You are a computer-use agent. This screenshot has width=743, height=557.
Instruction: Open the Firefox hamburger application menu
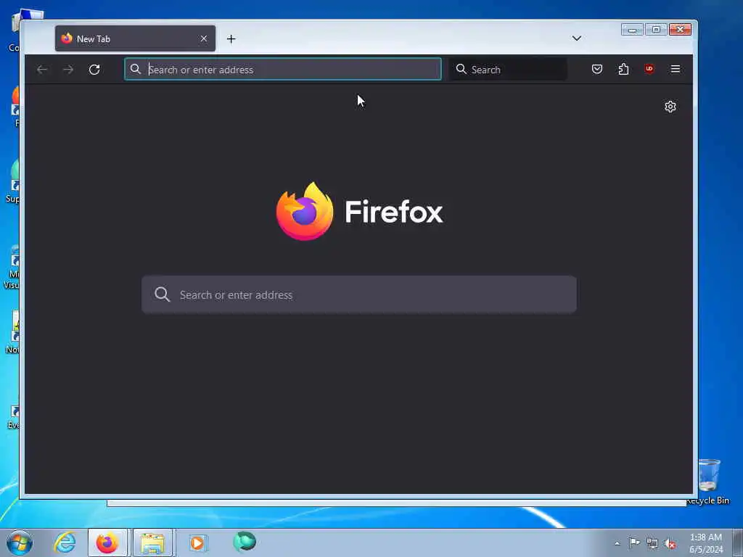point(676,69)
